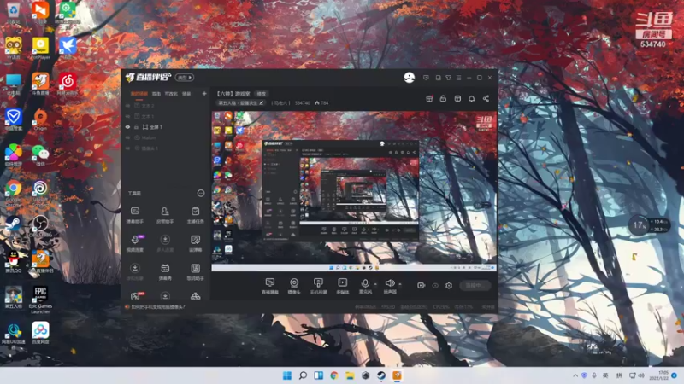
Task: Click the 连接中 start streaming button
Action: click(x=475, y=286)
